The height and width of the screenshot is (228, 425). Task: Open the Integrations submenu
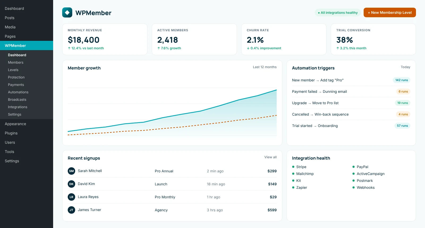pos(27,107)
